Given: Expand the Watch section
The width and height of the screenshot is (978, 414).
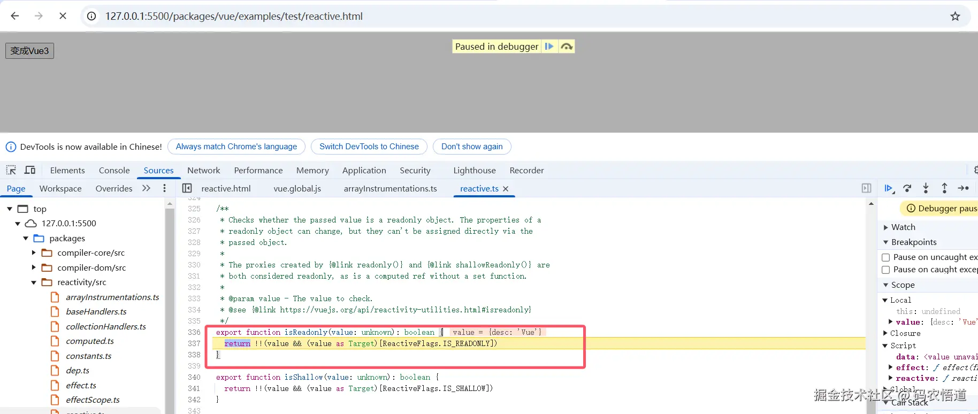Looking at the screenshot, I should click(x=886, y=227).
